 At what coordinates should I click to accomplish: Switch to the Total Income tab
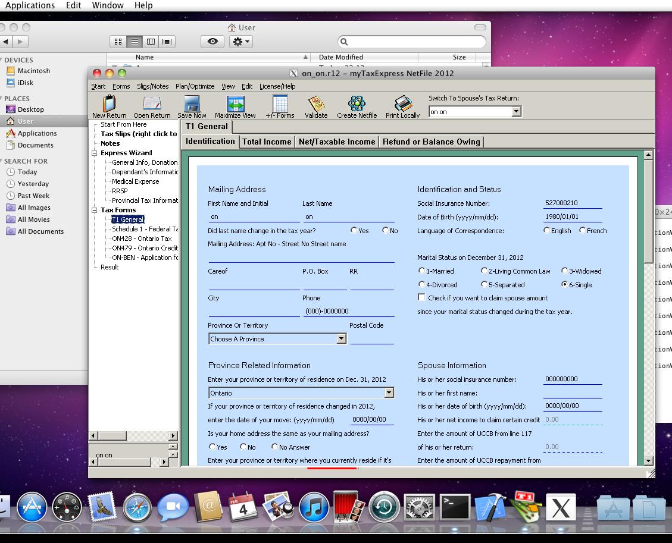(x=267, y=142)
